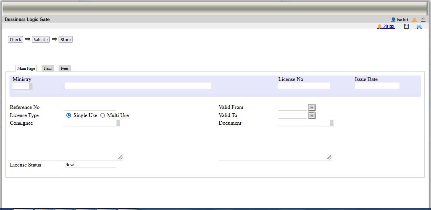Viewport: 431px width, 210px height.
Task: Open the Valid To calendar picker
Action: coord(311,115)
